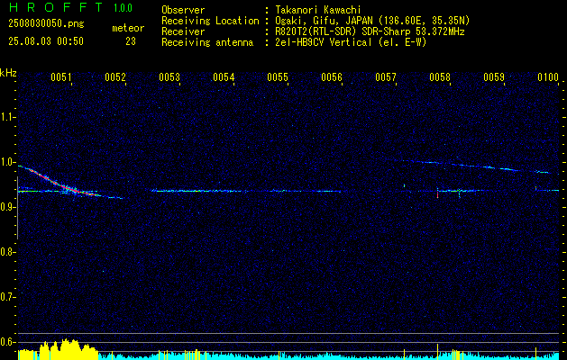
Task: Click time marker 0059
Action: pos(494,76)
